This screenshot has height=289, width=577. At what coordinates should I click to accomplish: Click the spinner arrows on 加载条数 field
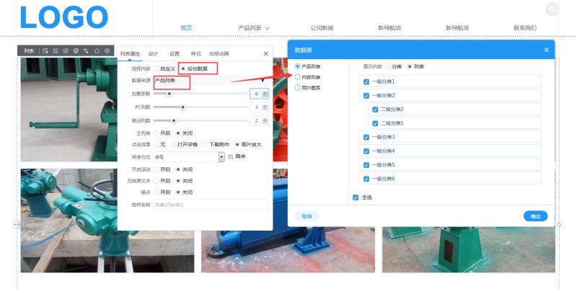pyautogui.click(x=265, y=94)
